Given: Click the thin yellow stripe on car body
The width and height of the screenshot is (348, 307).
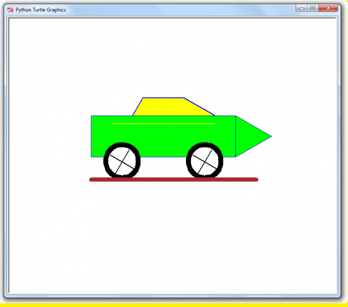Looking at the screenshot, I should [x=164, y=123].
